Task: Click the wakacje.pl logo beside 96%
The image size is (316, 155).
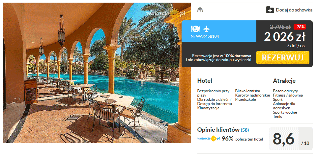Action: [208, 139]
